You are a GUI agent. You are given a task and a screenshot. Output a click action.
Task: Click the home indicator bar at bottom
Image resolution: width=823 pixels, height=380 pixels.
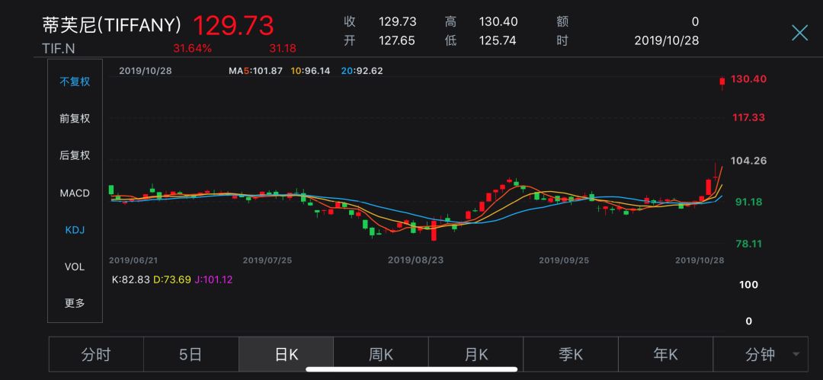pos(411,369)
